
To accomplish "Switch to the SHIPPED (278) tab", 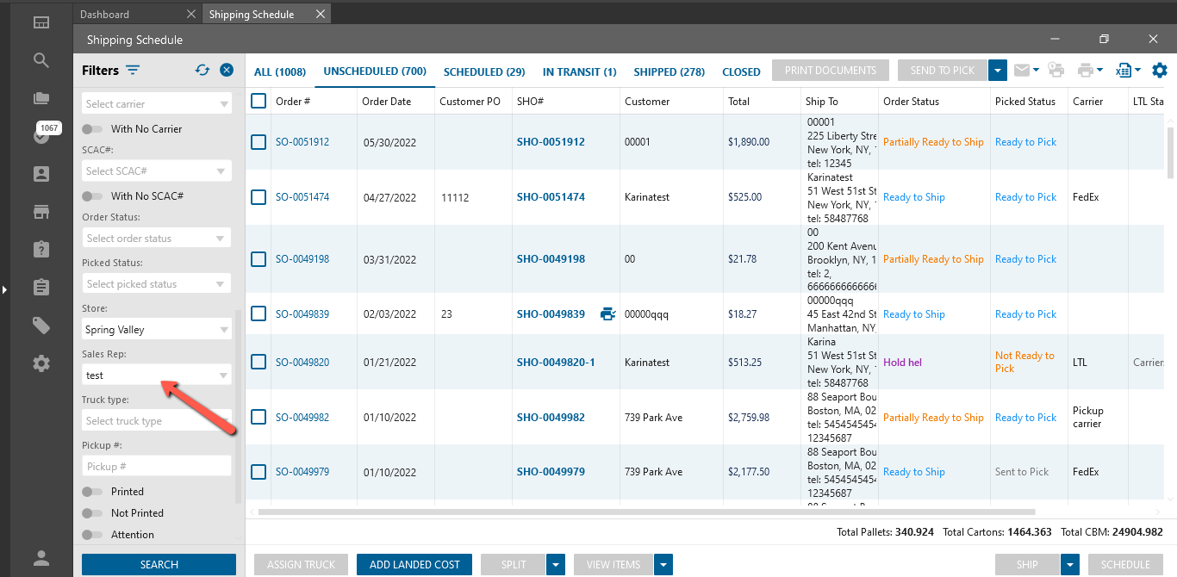I will click(669, 71).
